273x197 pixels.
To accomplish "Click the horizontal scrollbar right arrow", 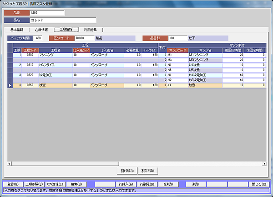I will [x=264, y=164].
